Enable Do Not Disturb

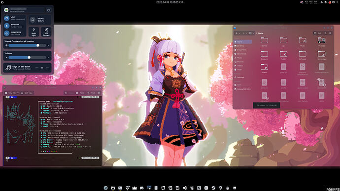pos(40,20)
